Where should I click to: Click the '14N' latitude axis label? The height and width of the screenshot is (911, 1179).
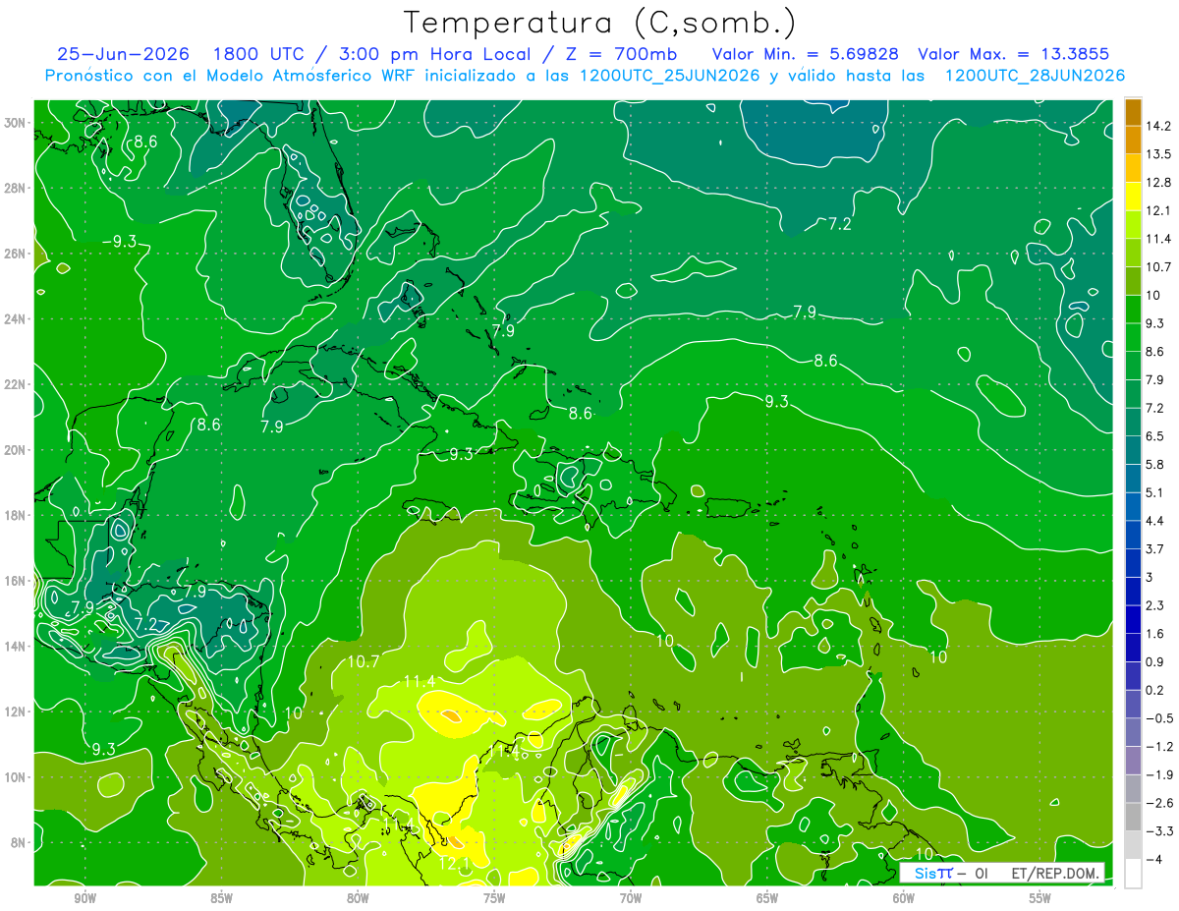15,646
